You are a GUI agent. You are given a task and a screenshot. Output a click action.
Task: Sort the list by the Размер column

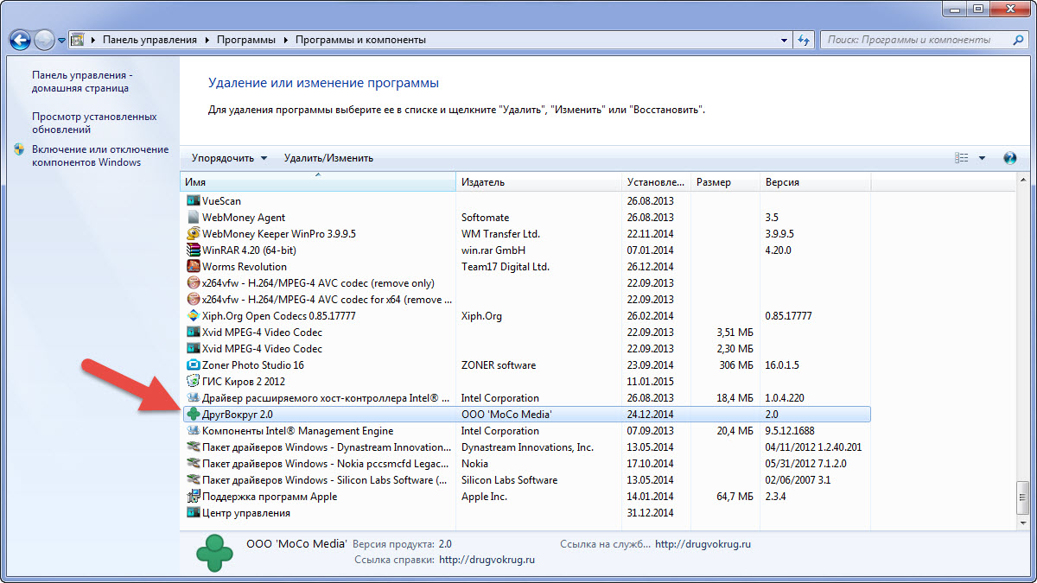tap(725, 182)
